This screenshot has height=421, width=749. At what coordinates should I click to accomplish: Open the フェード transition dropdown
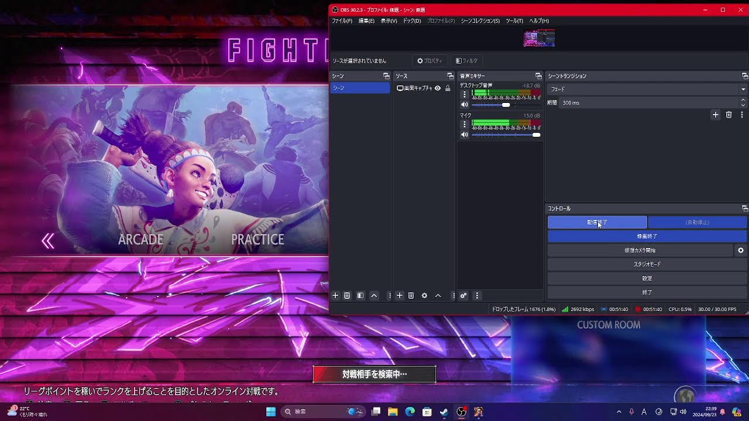[x=647, y=89]
